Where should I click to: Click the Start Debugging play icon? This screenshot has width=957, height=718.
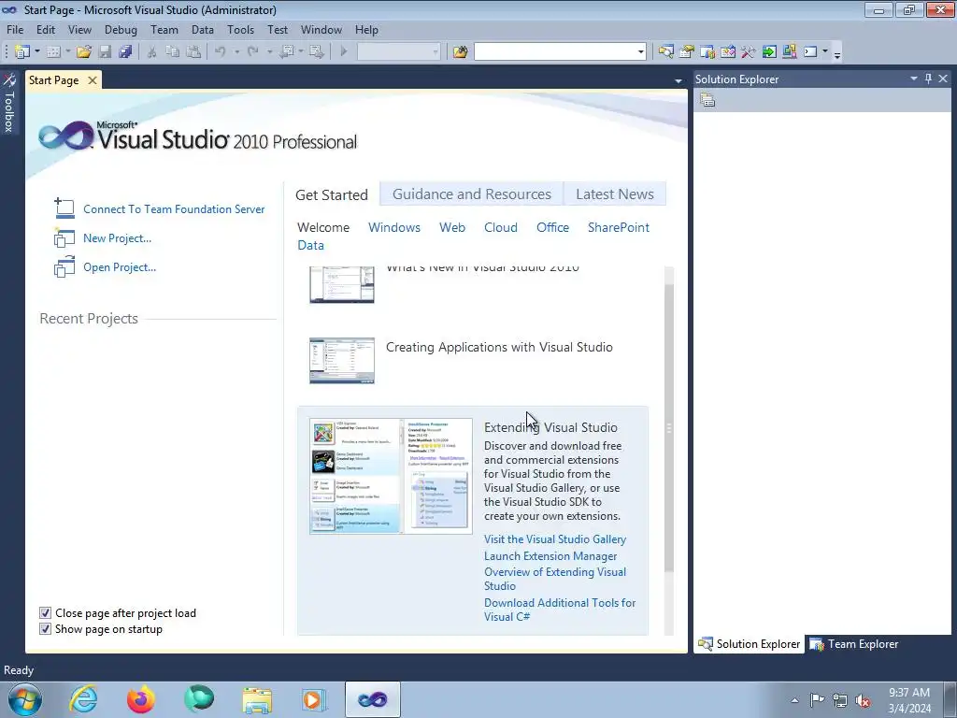(344, 52)
